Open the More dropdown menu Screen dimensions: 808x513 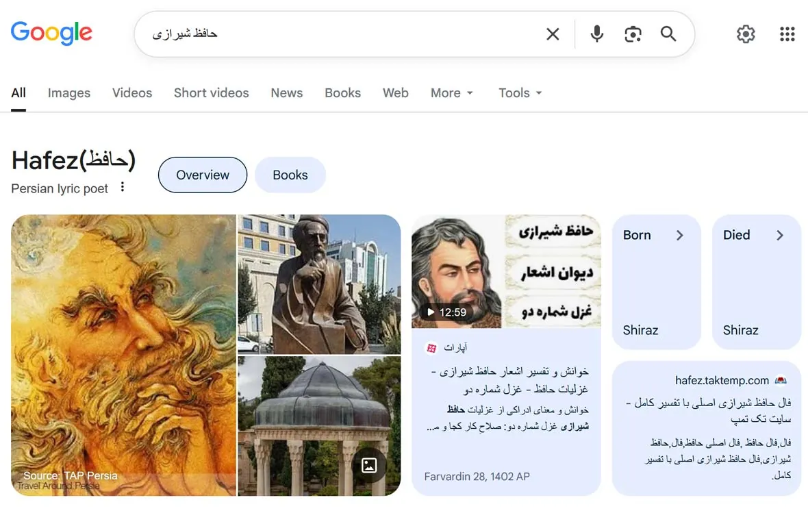click(452, 92)
